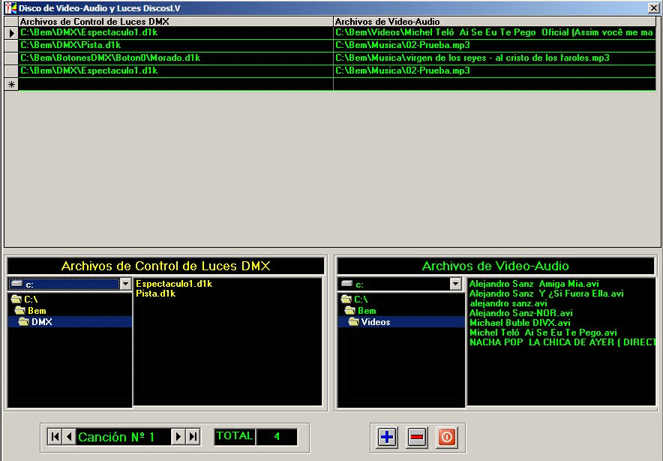
Task: Click the grid cell C:\Bem\DMX\Pista.d1k
Action: coord(176,46)
